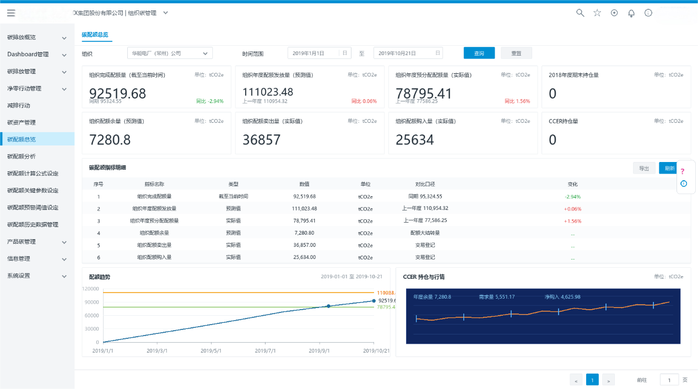Click the 36857 quota sold card
The width and height of the screenshot is (698, 389).
point(310,133)
